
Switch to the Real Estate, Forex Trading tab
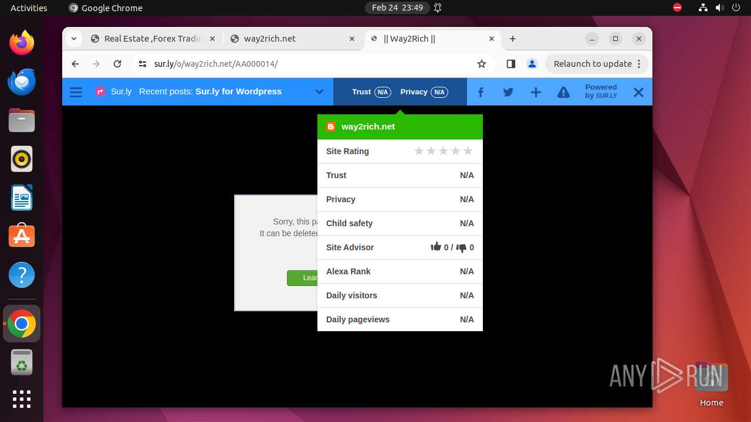pos(153,39)
